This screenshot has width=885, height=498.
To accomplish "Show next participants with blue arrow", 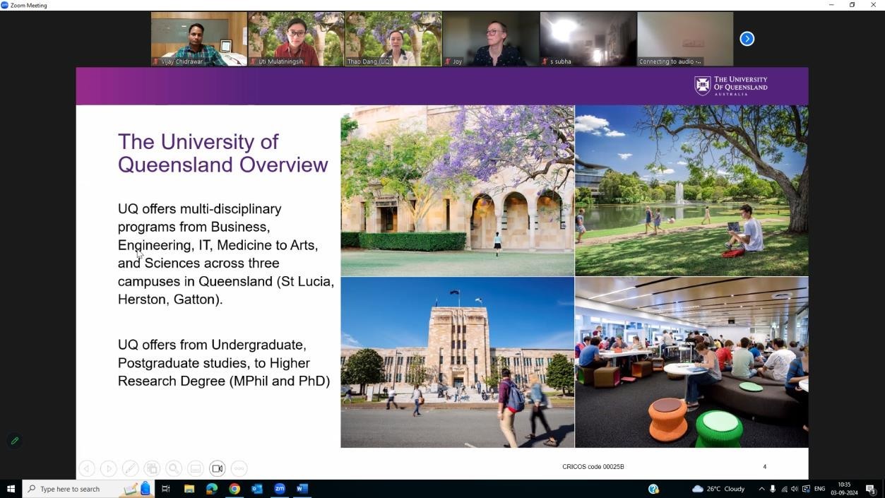I will point(747,39).
